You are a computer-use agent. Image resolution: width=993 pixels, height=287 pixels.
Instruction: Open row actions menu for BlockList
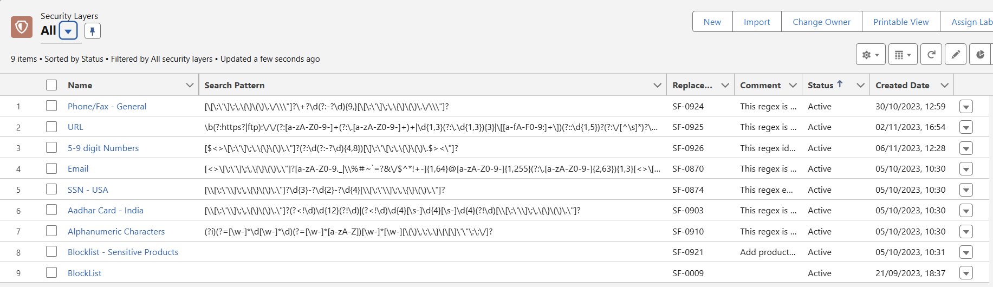point(966,273)
